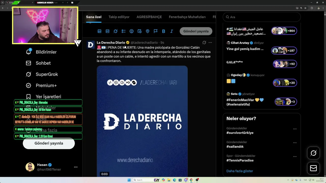This screenshot has height=183, width=326.
Task: Add an image to the post
Action: coord(99,31)
